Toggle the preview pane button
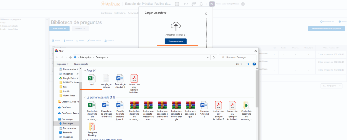The height and width of the screenshot is (140, 347). coord(247,64)
